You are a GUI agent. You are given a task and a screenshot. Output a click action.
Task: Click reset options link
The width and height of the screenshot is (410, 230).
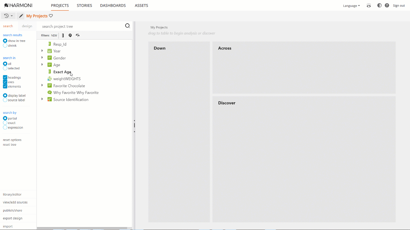coord(12,140)
